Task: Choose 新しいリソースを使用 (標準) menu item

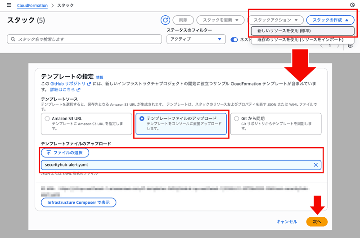Action: pyautogui.click(x=302, y=31)
